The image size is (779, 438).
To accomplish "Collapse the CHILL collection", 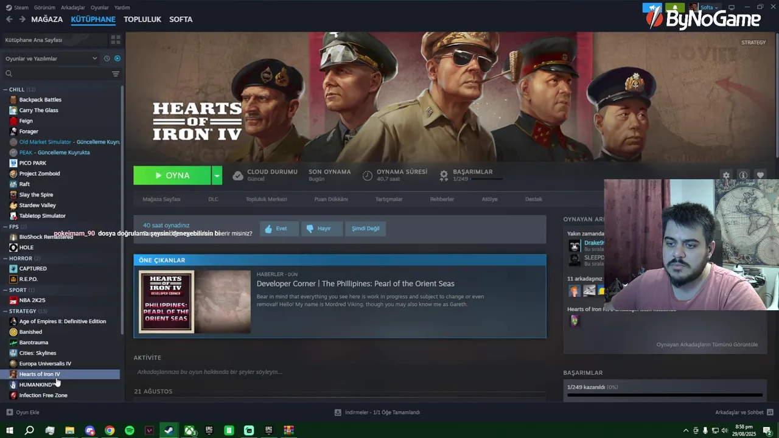I will point(5,89).
